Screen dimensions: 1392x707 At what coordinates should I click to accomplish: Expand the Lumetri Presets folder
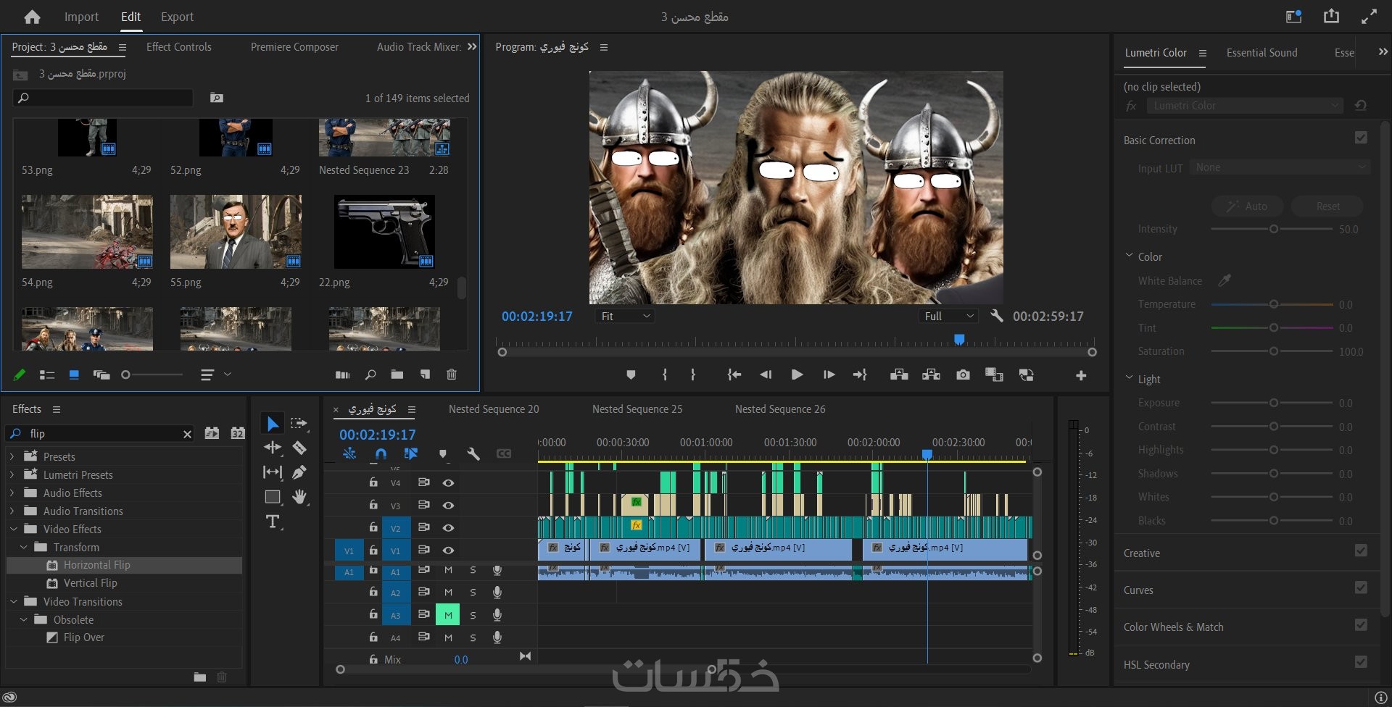[x=12, y=475]
